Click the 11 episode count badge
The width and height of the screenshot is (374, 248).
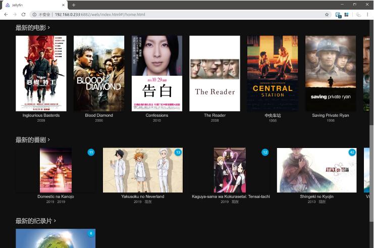91,152
